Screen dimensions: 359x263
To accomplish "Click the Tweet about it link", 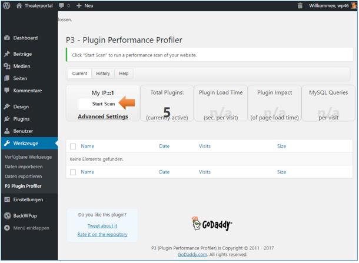I will [x=102, y=226].
